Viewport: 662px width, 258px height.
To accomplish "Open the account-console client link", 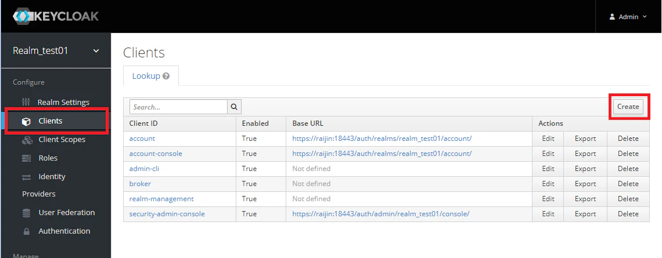I will [156, 154].
